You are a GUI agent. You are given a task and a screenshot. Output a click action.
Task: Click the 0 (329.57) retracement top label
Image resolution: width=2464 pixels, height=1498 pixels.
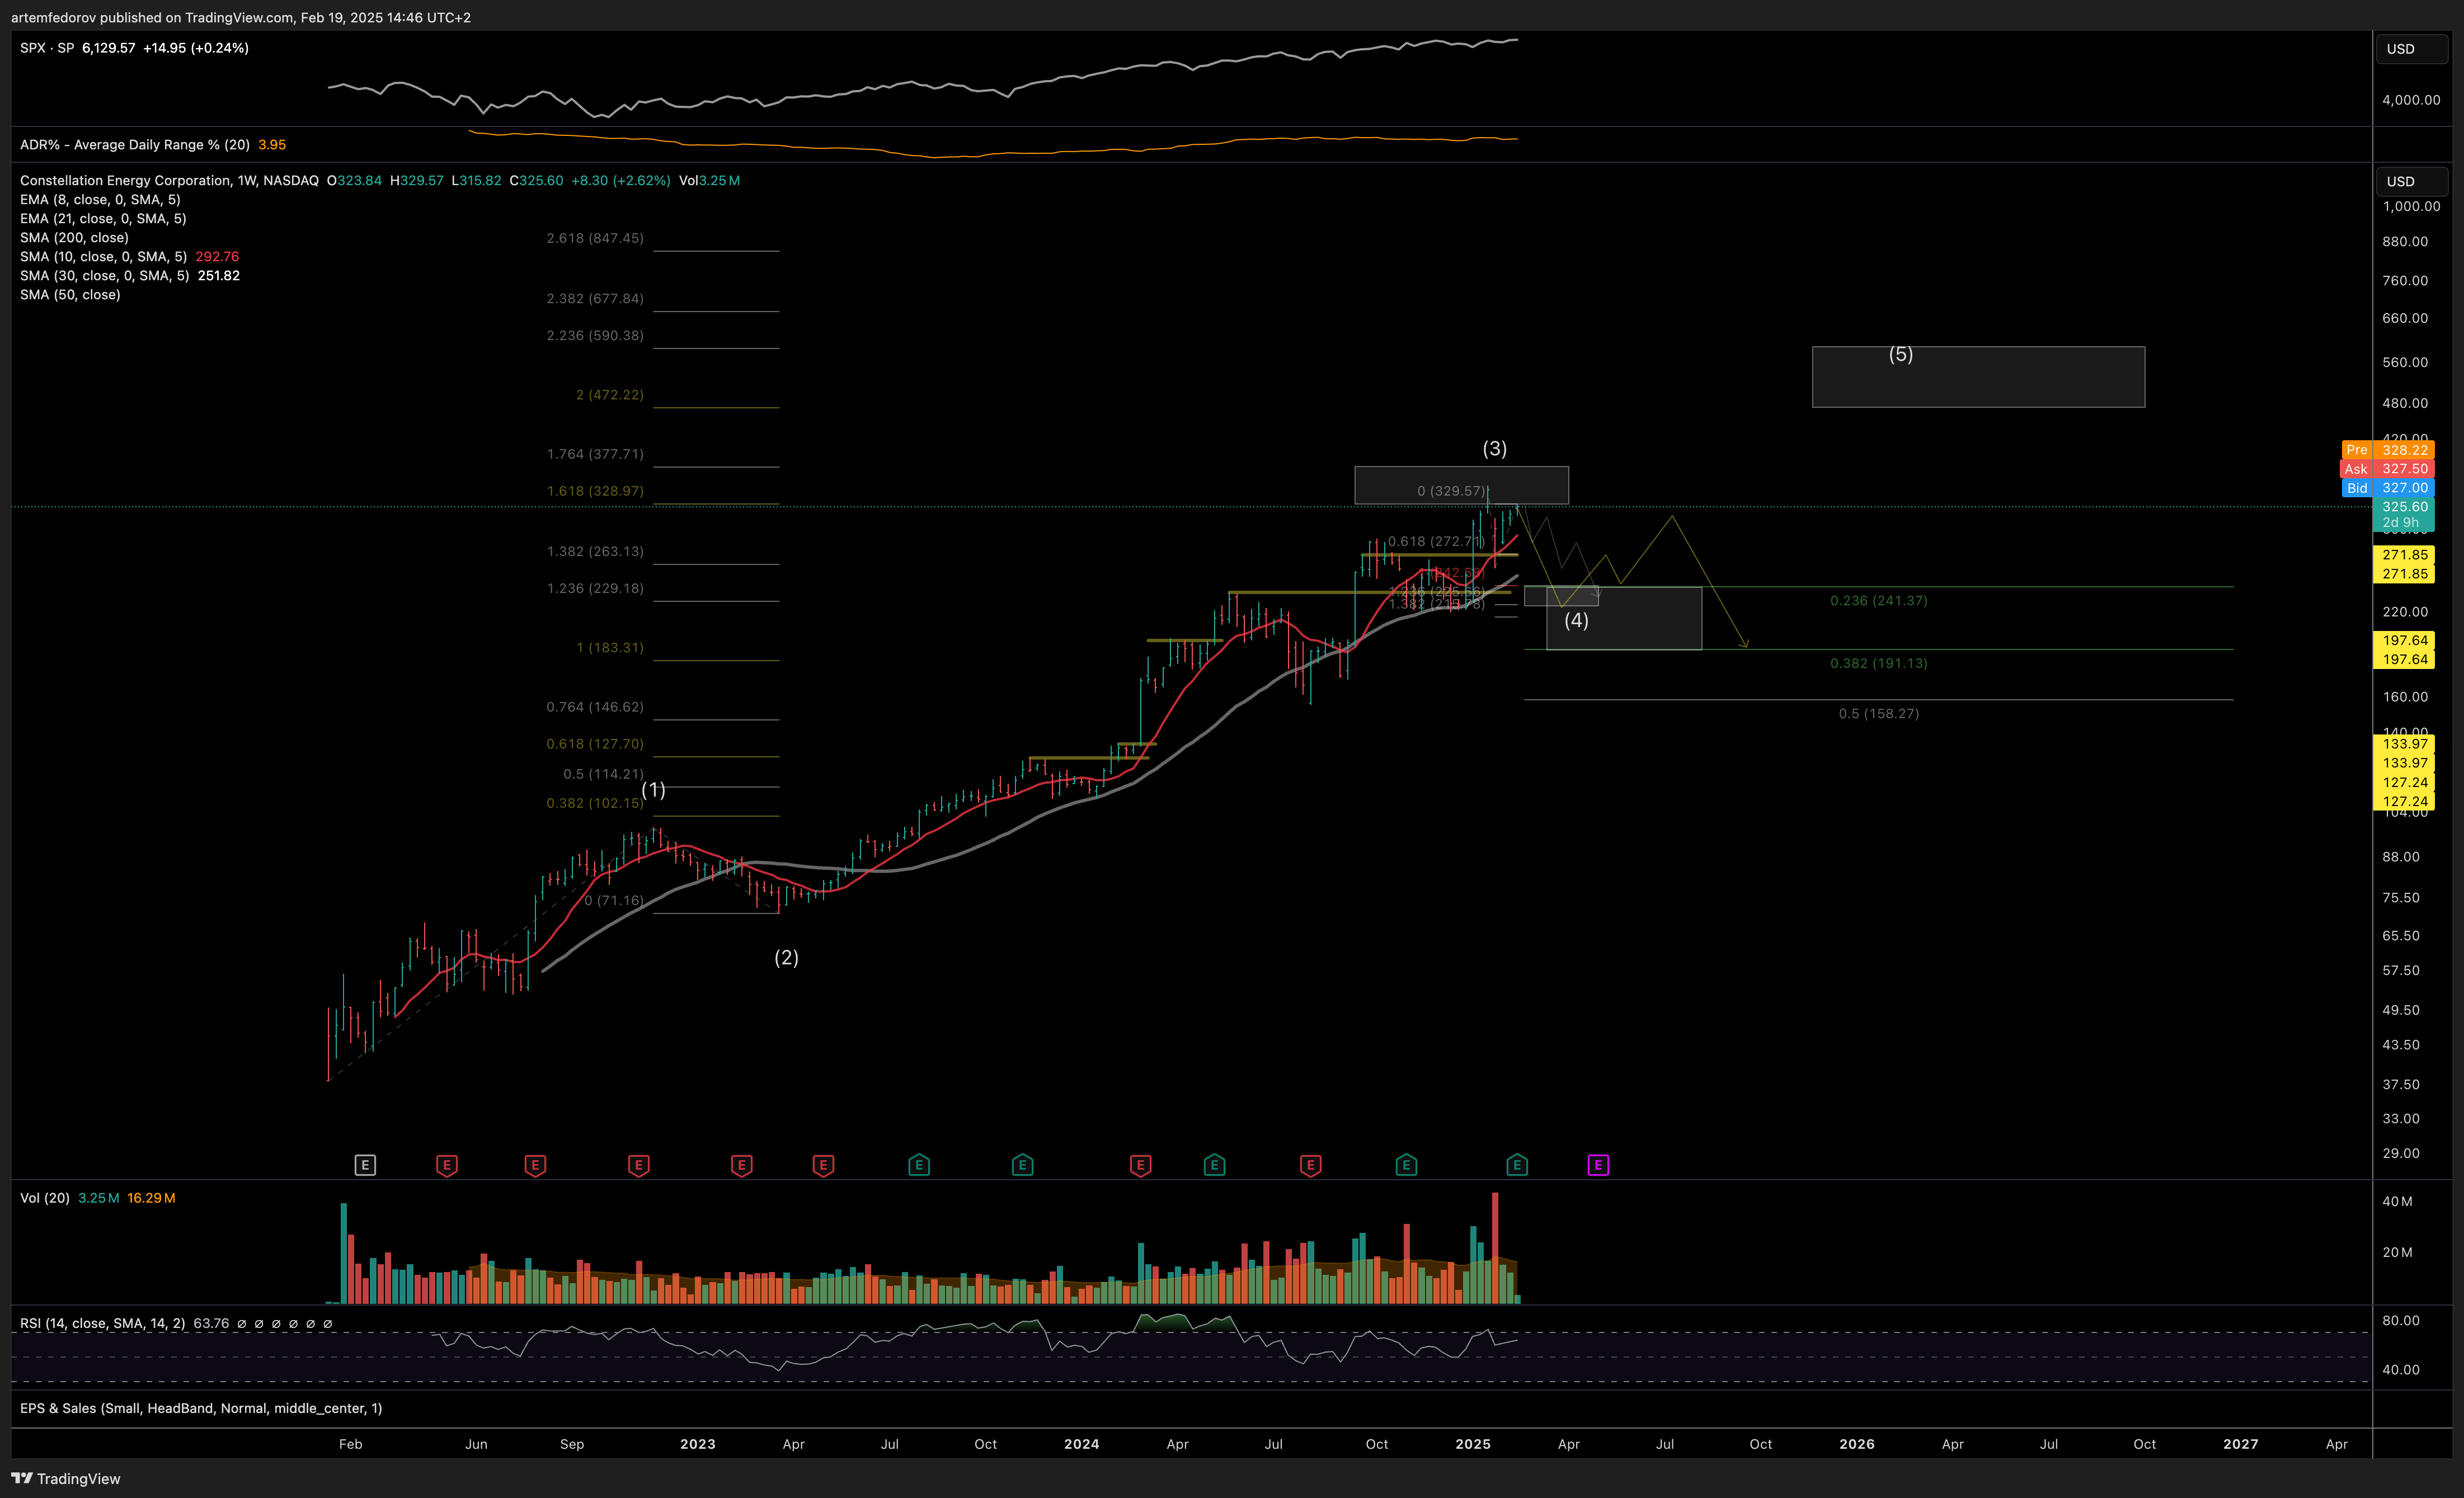(x=1451, y=491)
